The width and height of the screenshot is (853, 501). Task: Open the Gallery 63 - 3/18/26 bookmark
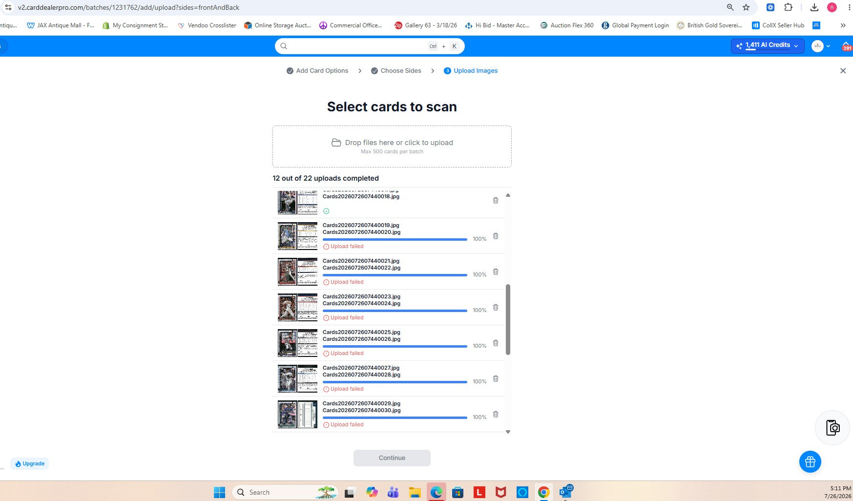tap(426, 25)
